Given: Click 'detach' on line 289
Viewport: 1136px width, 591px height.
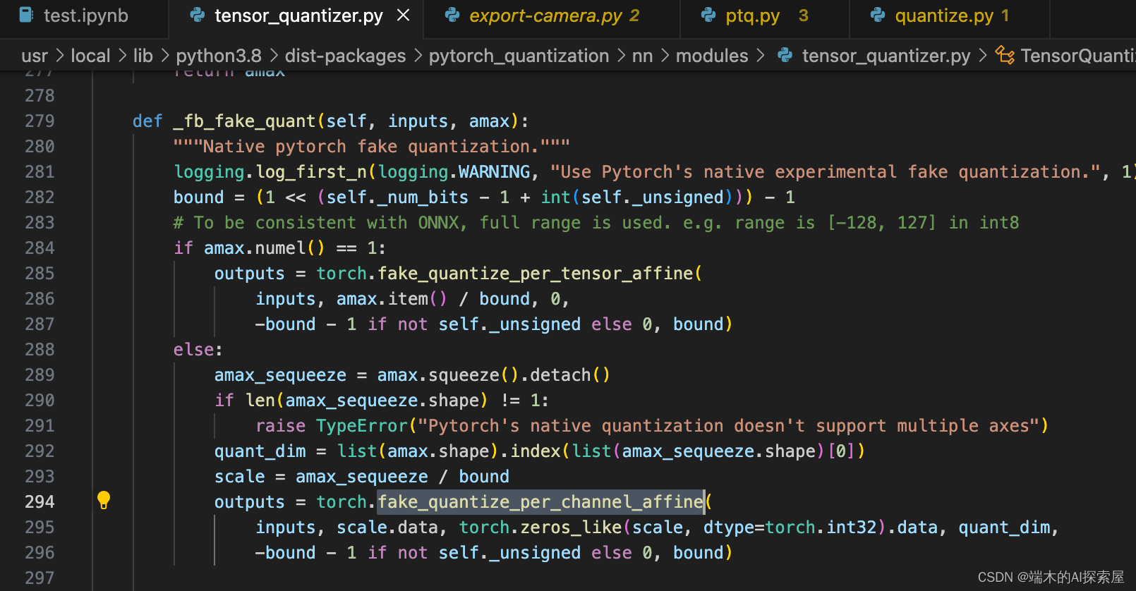Looking at the screenshot, I should (x=561, y=375).
